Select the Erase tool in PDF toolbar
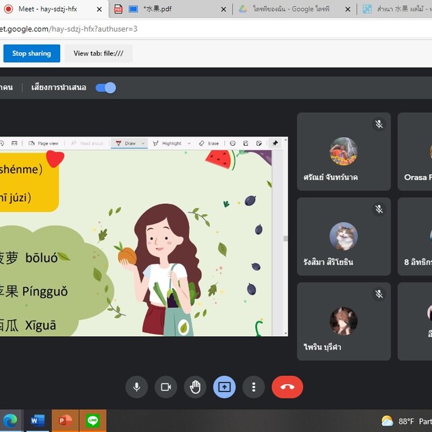Image resolution: width=432 pixels, height=432 pixels. 209,143
